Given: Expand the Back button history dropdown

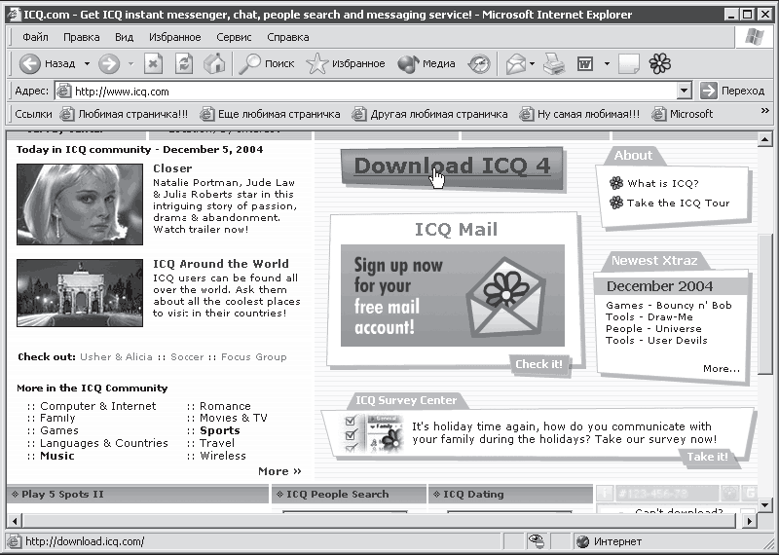Looking at the screenshot, I should (x=87, y=63).
